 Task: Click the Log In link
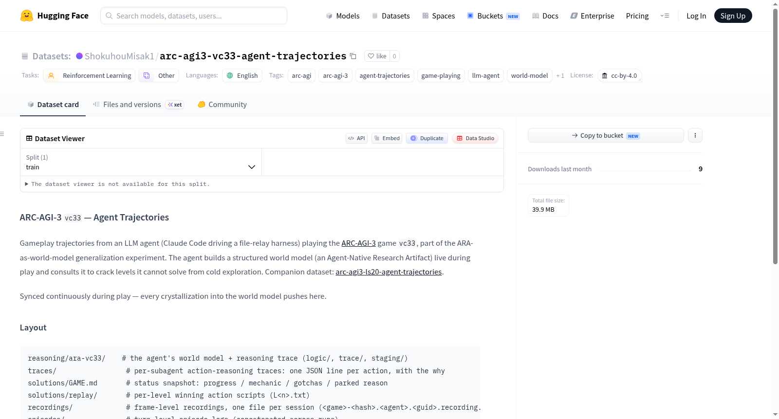[x=696, y=16]
